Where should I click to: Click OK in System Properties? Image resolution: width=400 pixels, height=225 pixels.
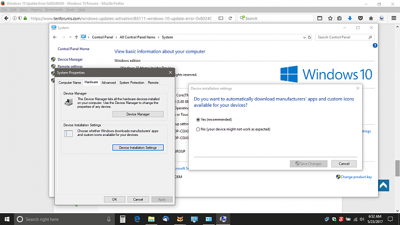pos(115,199)
